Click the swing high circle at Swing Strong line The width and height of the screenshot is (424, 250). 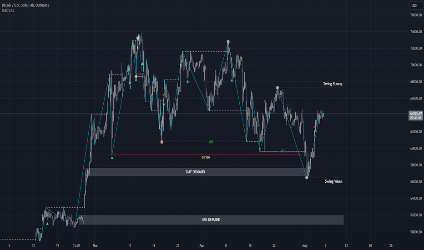click(x=278, y=88)
